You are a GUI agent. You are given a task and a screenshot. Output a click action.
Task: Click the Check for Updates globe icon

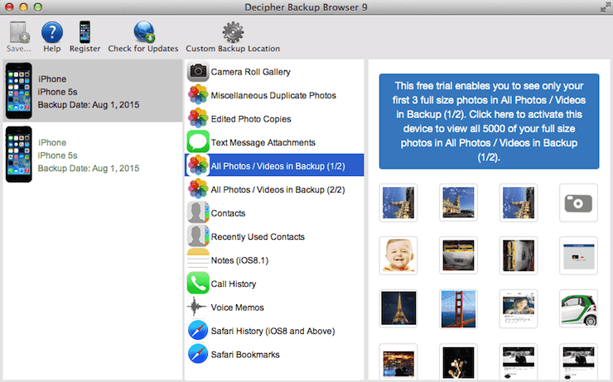tap(143, 31)
